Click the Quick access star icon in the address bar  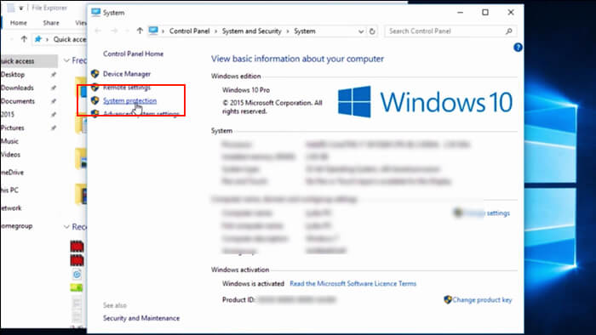coord(38,39)
